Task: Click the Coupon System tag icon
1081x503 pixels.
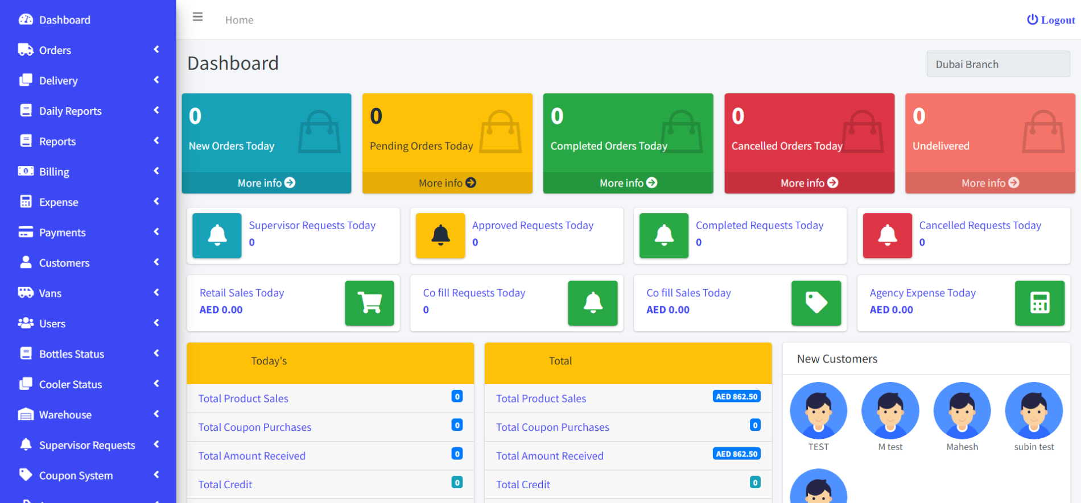Action: coord(26,475)
